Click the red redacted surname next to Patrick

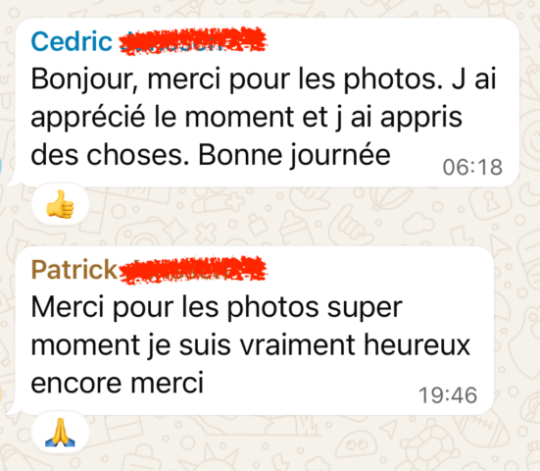tap(193, 270)
